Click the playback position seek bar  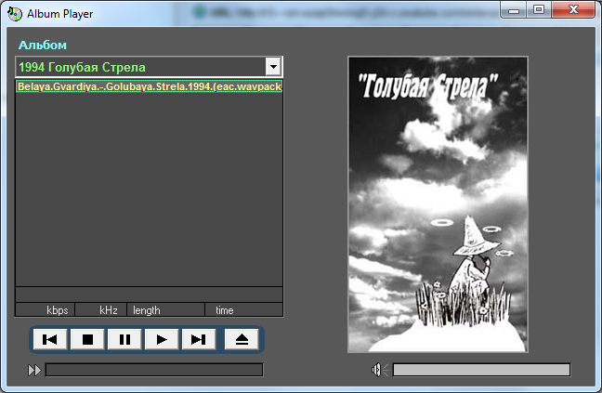[154, 370]
